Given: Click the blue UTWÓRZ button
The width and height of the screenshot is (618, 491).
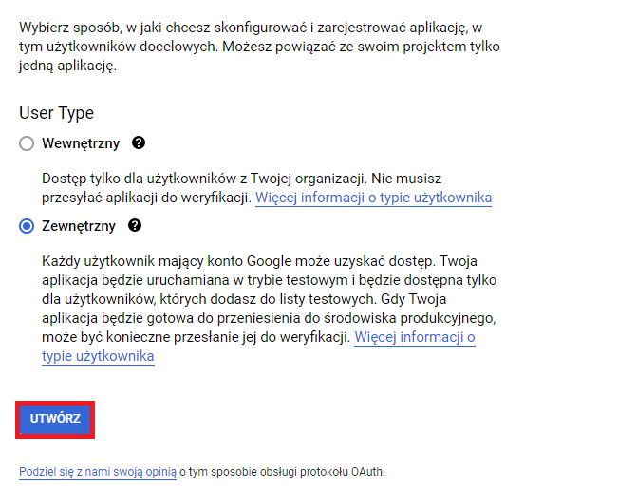Looking at the screenshot, I should point(55,419).
